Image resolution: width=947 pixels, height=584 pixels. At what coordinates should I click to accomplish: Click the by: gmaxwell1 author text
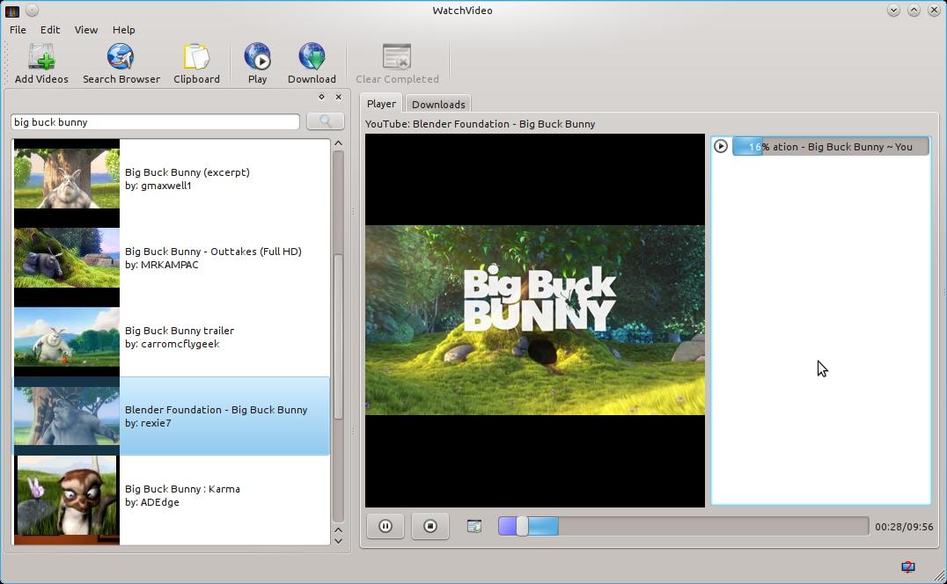[x=158, y=186]
